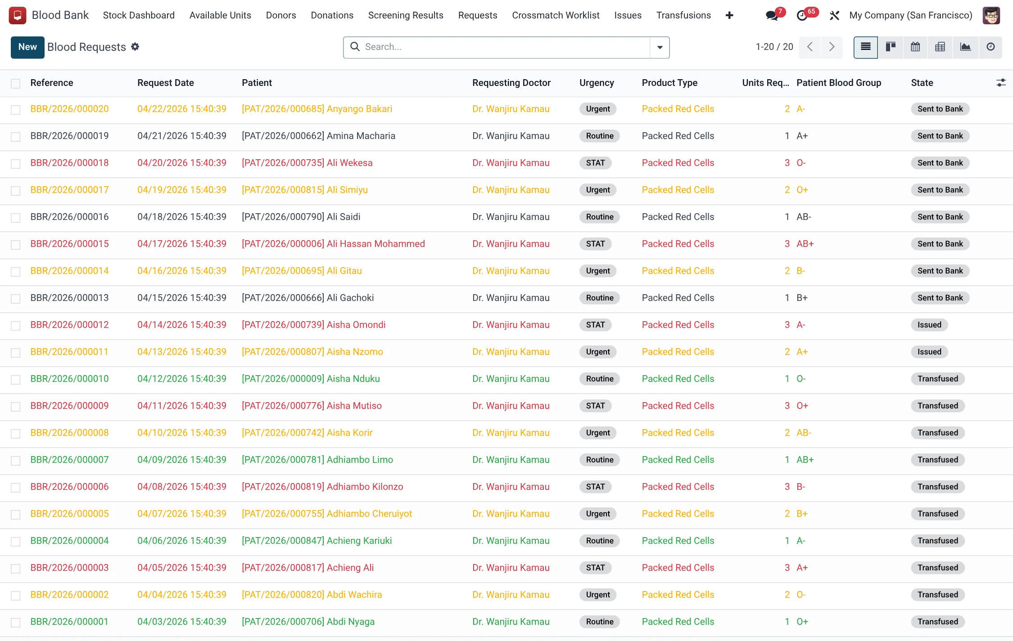Select the checkbox for BBR/2026/000005
The width and height of the screenshot is (1013, 641).
(16, 515)
